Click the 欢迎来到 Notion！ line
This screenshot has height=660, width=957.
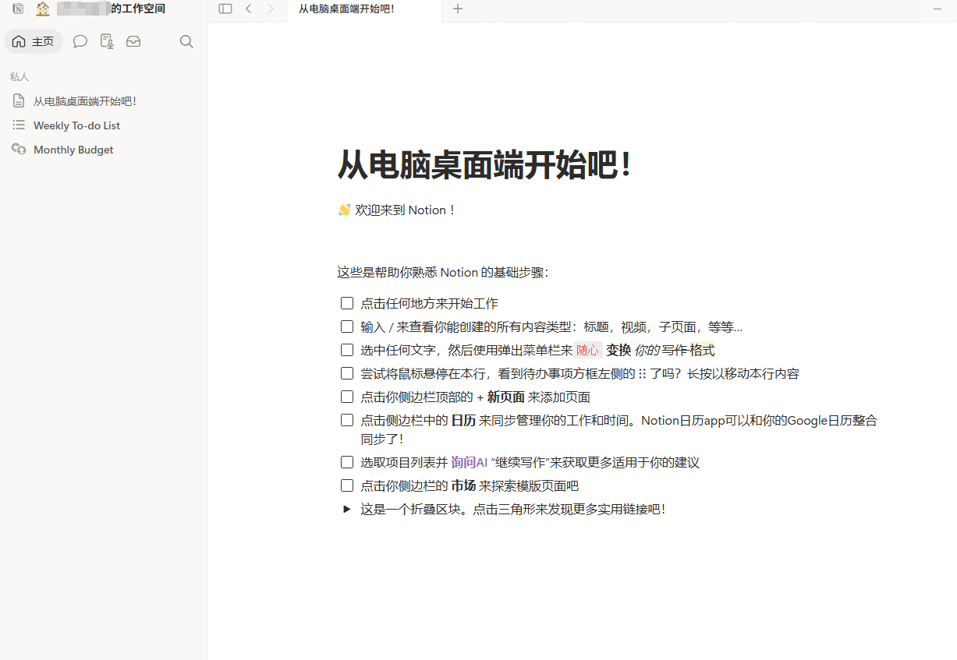tap(397, 210)
